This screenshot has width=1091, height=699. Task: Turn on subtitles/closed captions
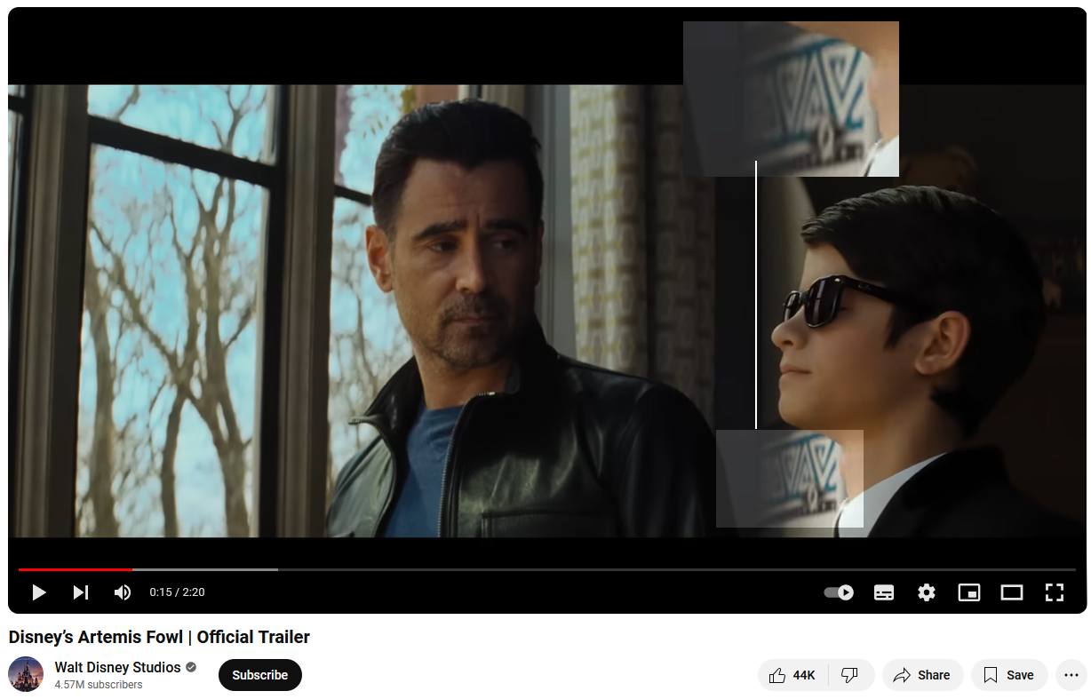click(x=884, y=592)
